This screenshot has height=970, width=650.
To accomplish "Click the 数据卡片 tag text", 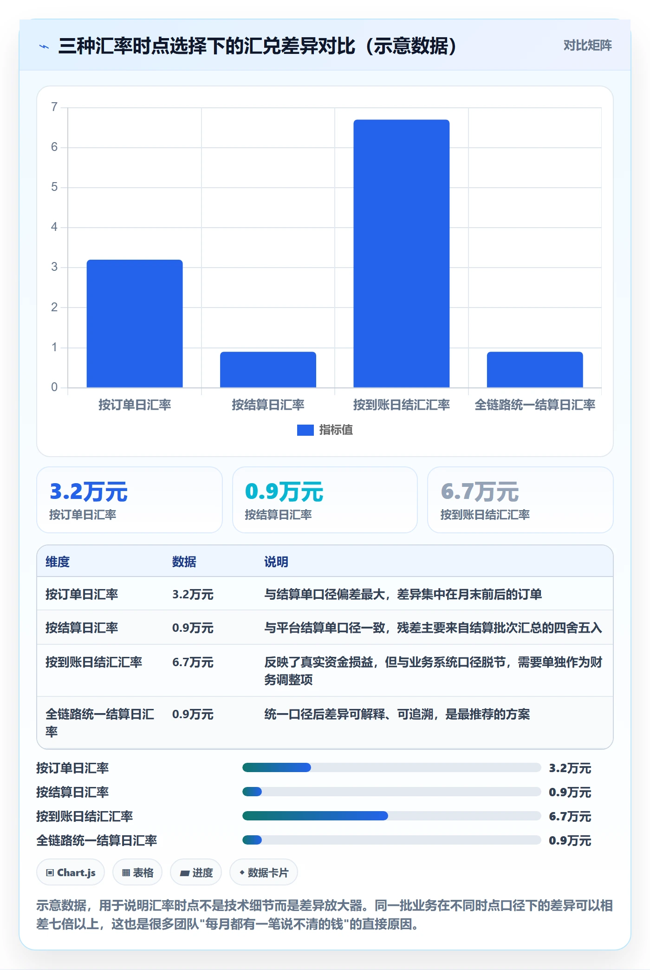I will coord(268,872).
